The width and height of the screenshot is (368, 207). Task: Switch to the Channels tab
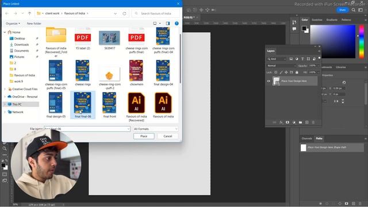pyautogui.click(x=306, y=139)
